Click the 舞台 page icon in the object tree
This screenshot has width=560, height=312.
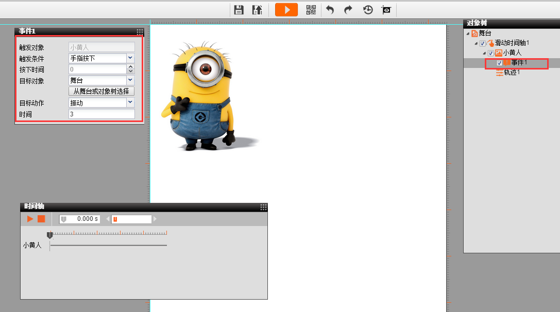(474, 33)
